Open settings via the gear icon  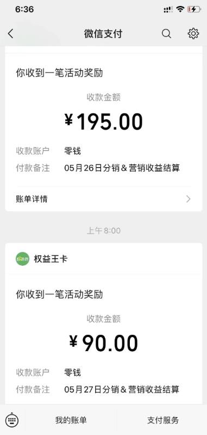click(x=193, y=34)
